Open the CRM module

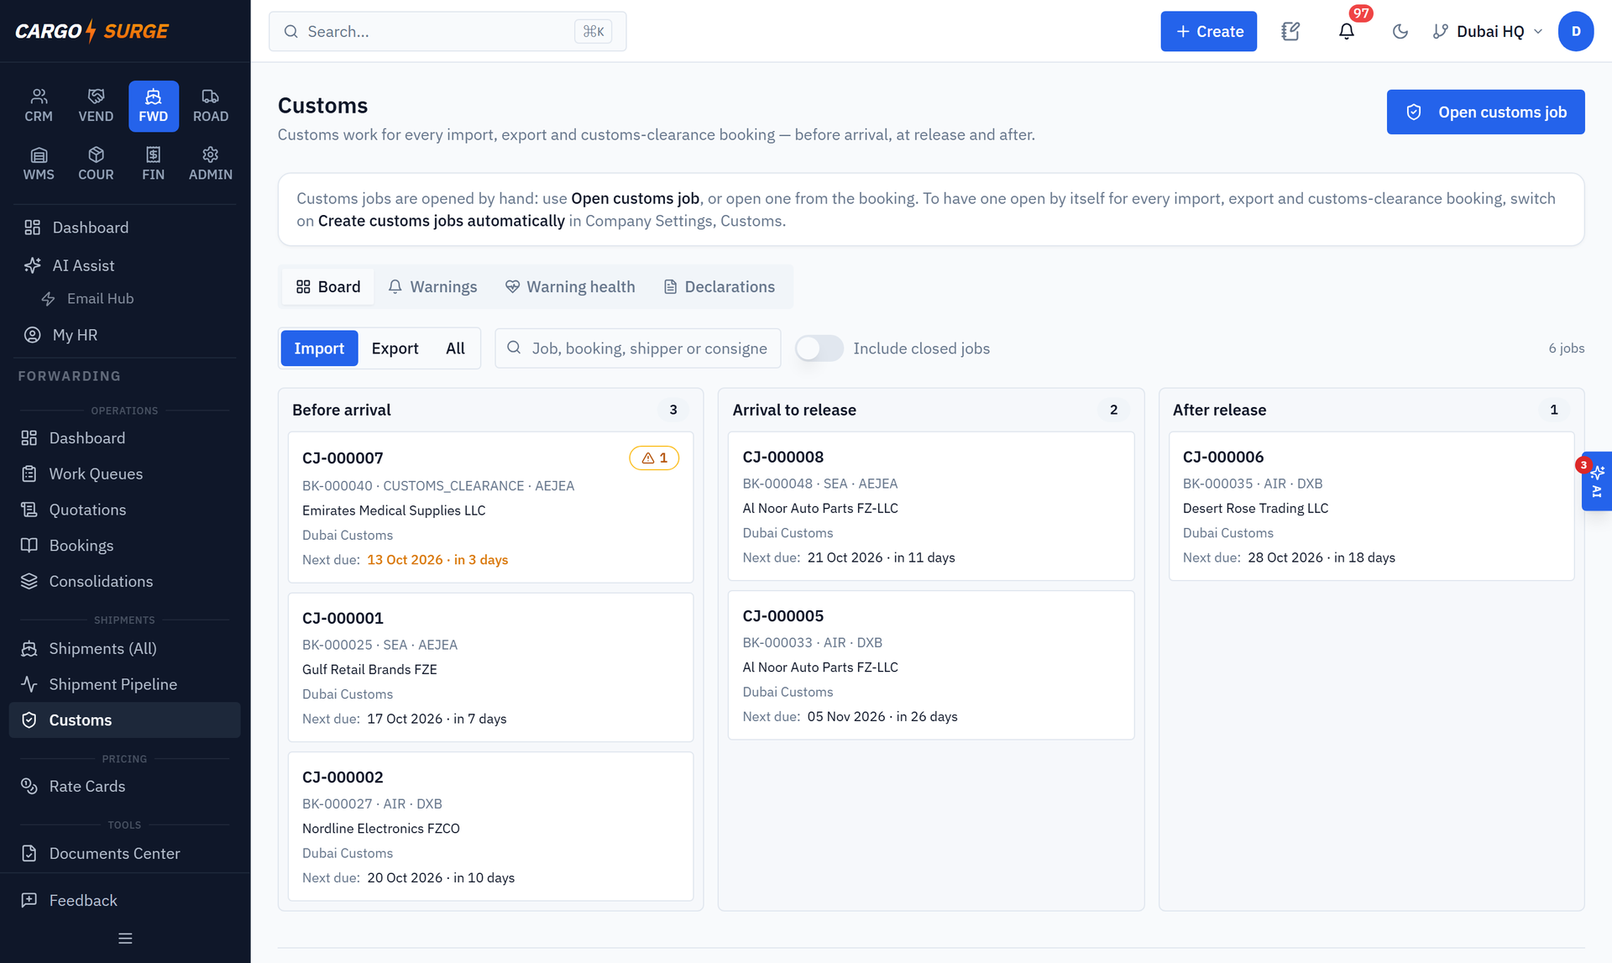click(39, 106)
